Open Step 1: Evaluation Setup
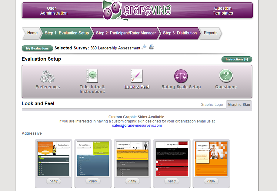Image resolution: width=277 pixels, height=191 pixels. pos(67,33)
